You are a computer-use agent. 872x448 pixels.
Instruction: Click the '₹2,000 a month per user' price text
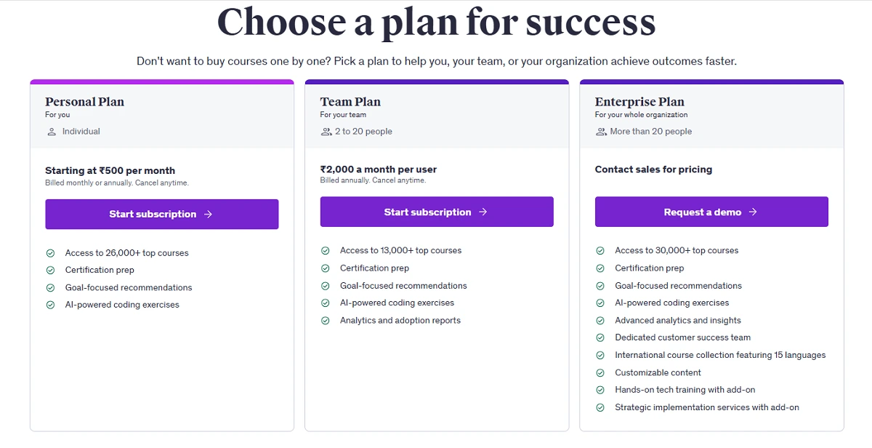[379, 169]
